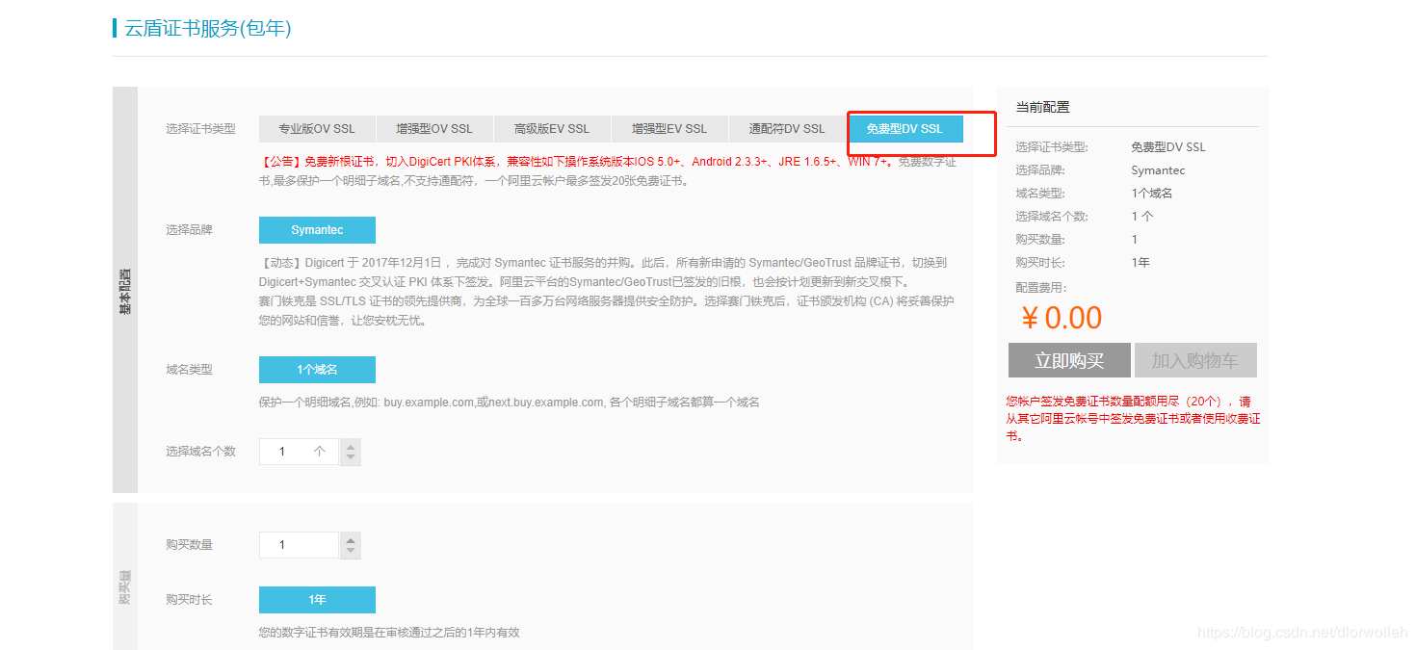Image resolution: width=1416 pixels, height=650 pixels.
Task: Select the 1年 purchase duration
Action: [x=317, y=600]
